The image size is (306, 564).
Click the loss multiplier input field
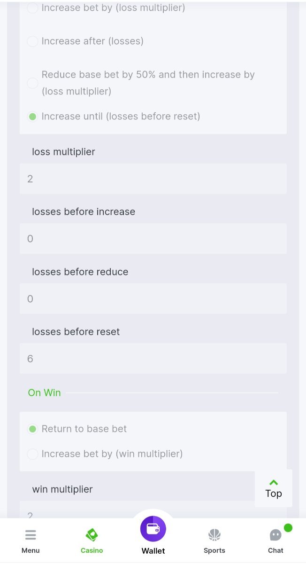click(x=153, y=179)
